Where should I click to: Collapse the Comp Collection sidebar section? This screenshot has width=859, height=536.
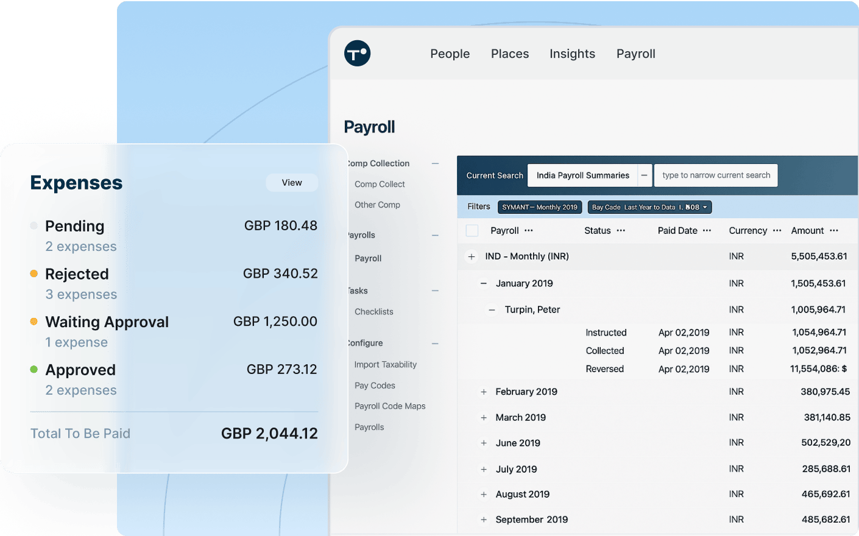(x=435, y=163)
